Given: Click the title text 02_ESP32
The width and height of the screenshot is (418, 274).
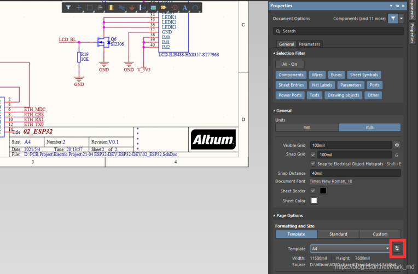Looking at the screenshot, I should click(38, 132).
